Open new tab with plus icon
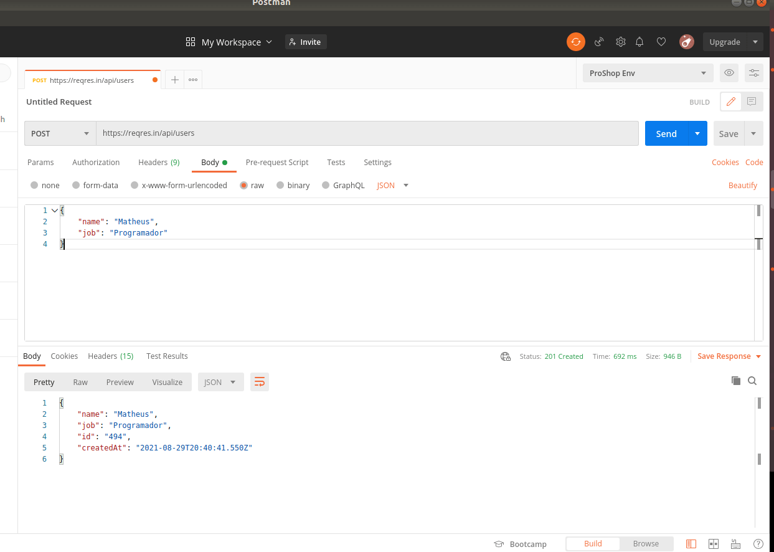774x552 pixels. pos(175,80)
